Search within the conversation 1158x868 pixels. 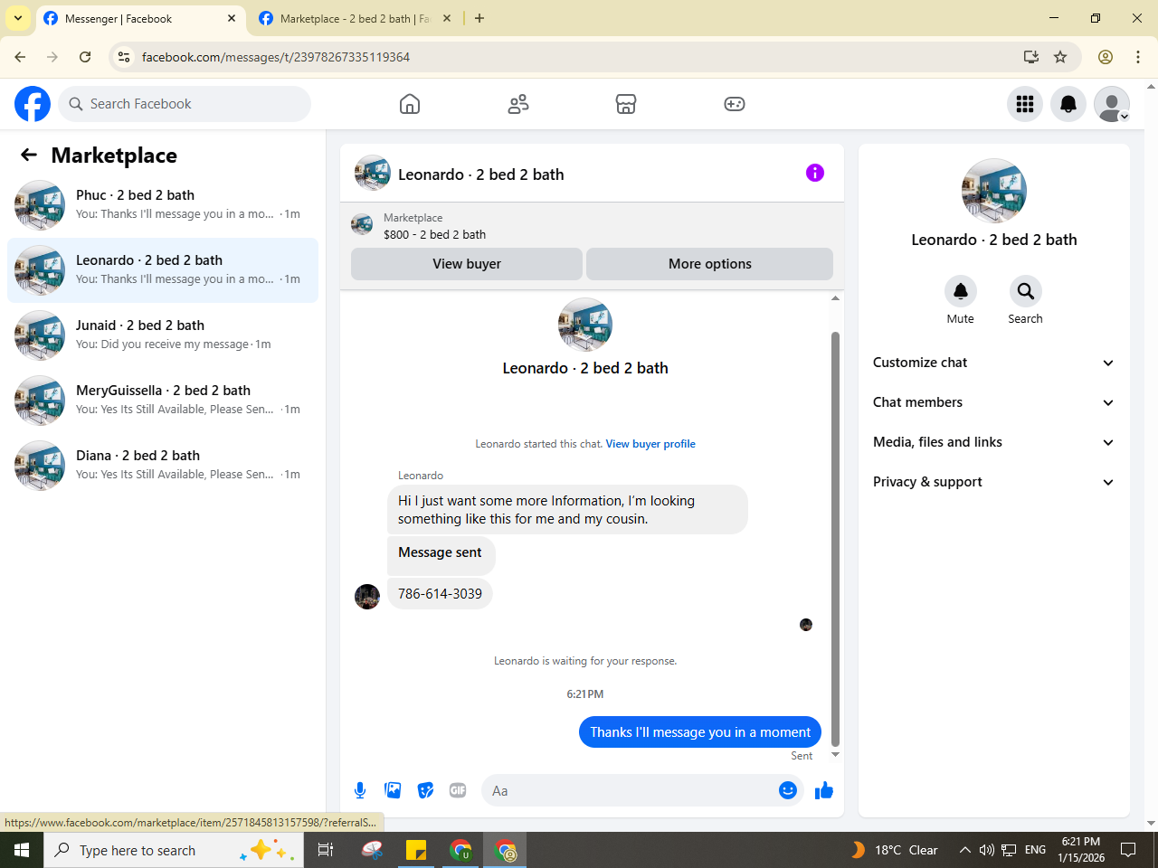point(1025,291)
